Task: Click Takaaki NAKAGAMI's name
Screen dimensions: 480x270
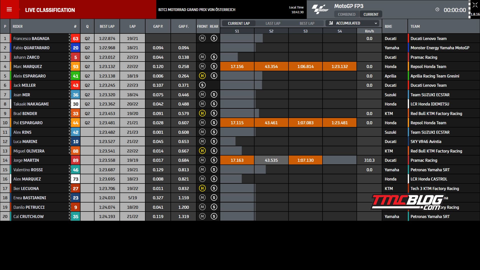Action: point(31,104)
